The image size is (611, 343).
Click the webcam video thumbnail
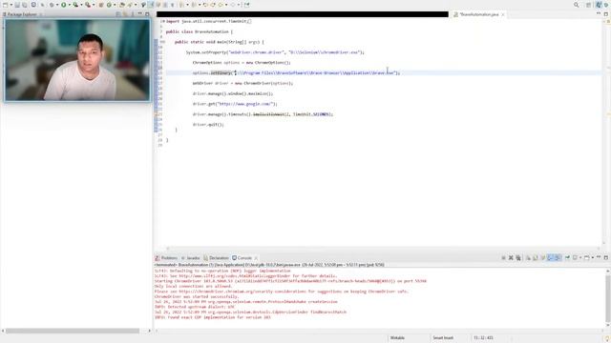(x=77, y=60)
